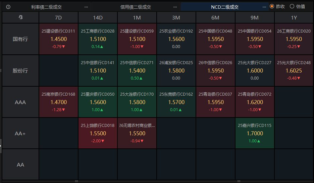Open the 25南京银行CD168 cell
Viewport: 314px width, 183px height.
tap(58, 102)
